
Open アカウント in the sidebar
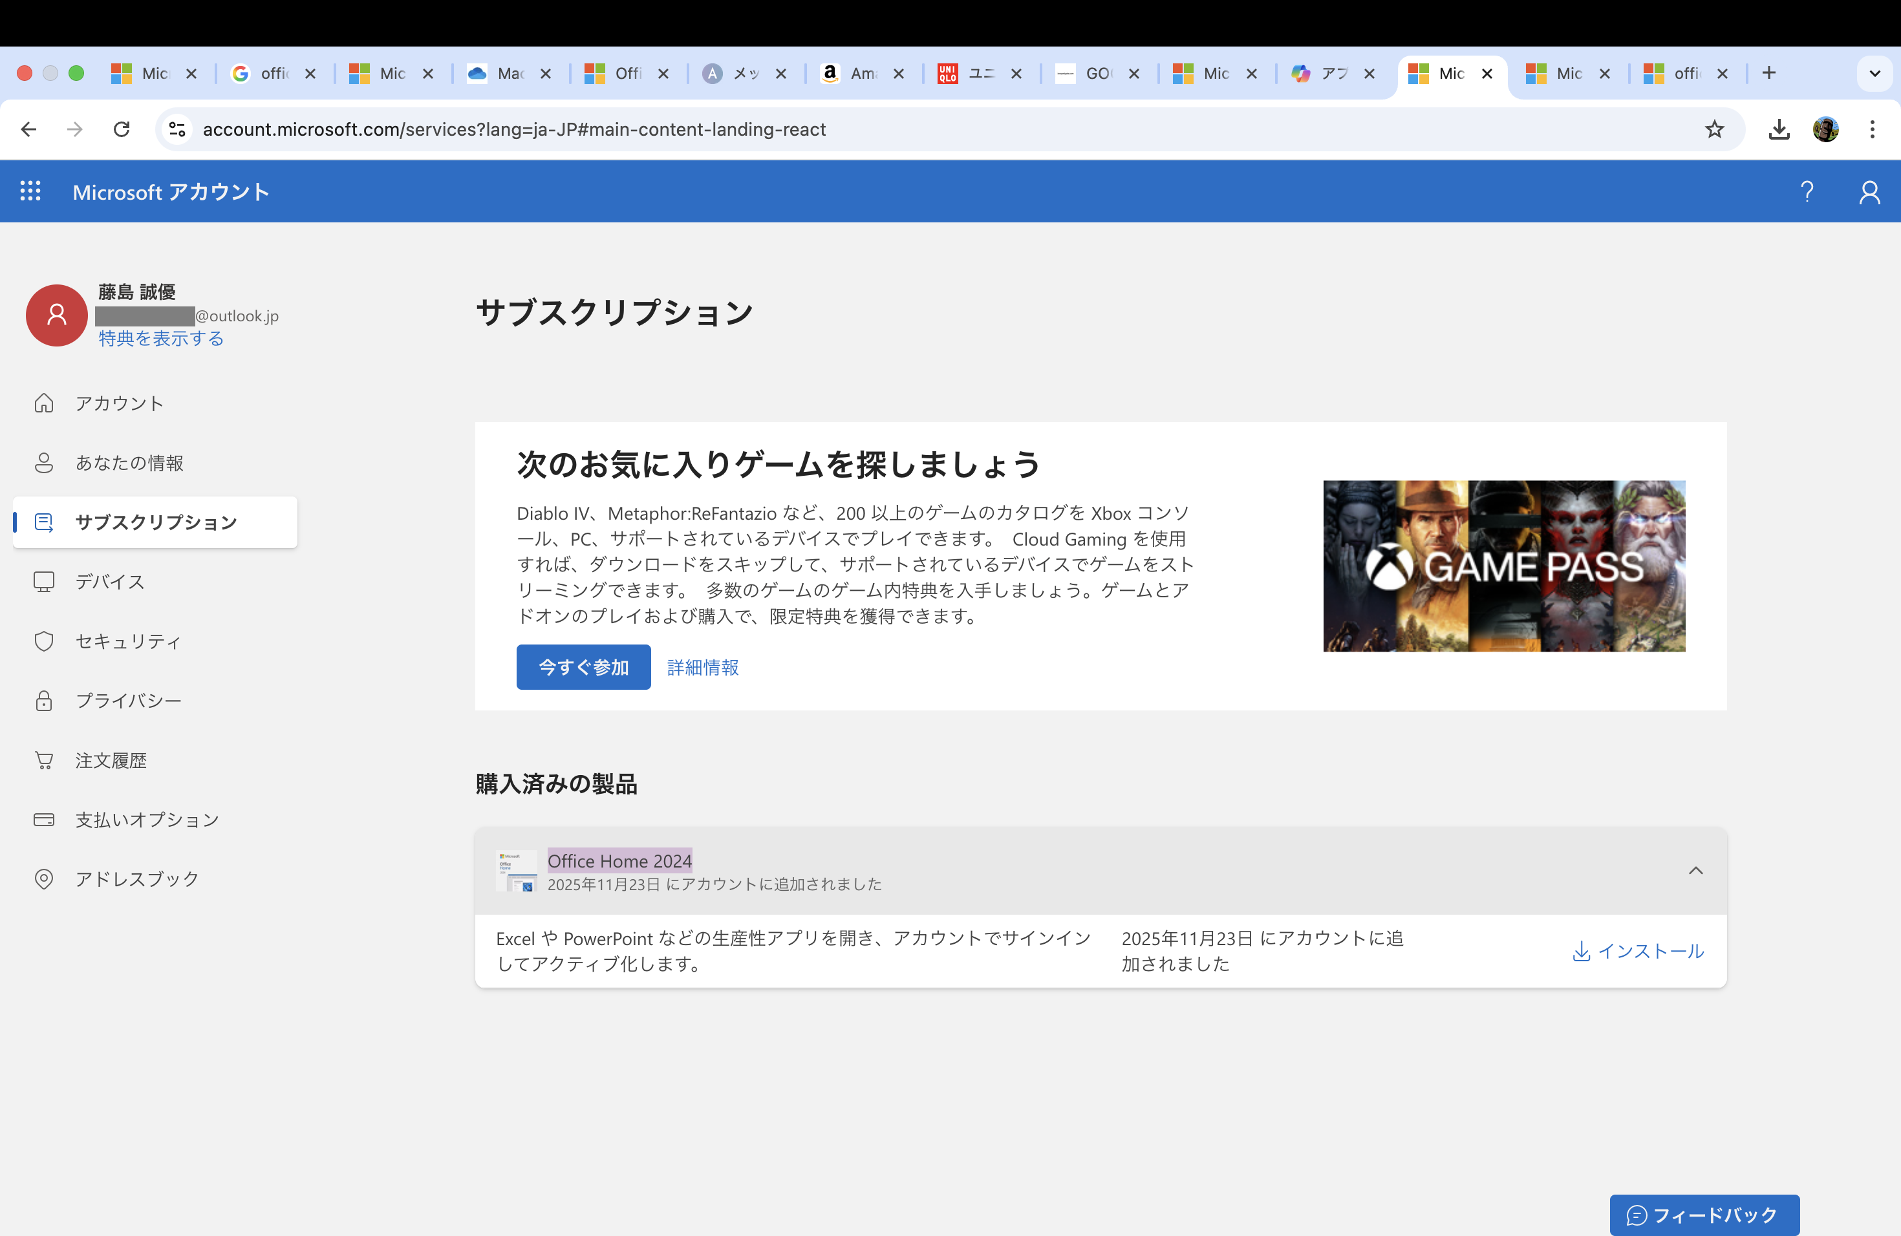point(155,403)
